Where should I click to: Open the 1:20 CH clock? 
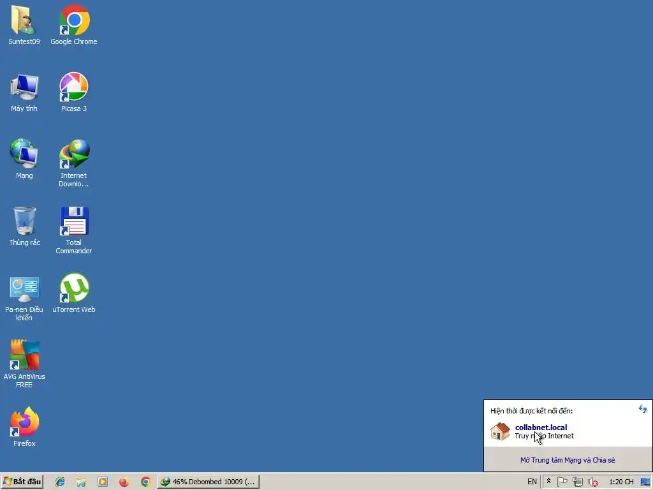click(621, 482)
